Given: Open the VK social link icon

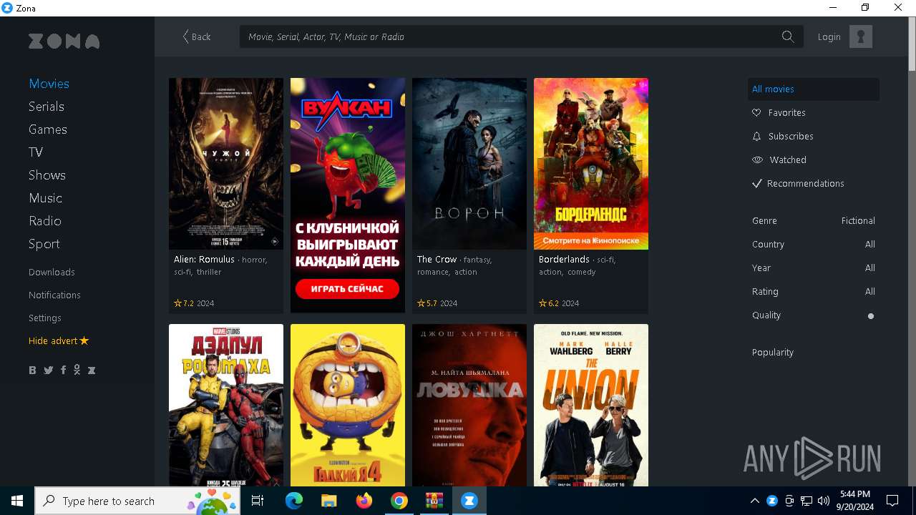Looking at the screenshot, I should [x=32, y=370].
